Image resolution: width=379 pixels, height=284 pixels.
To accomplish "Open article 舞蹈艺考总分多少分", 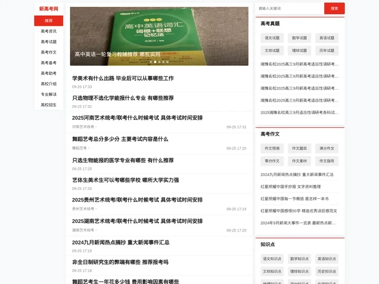I will (x=120, y=139).
